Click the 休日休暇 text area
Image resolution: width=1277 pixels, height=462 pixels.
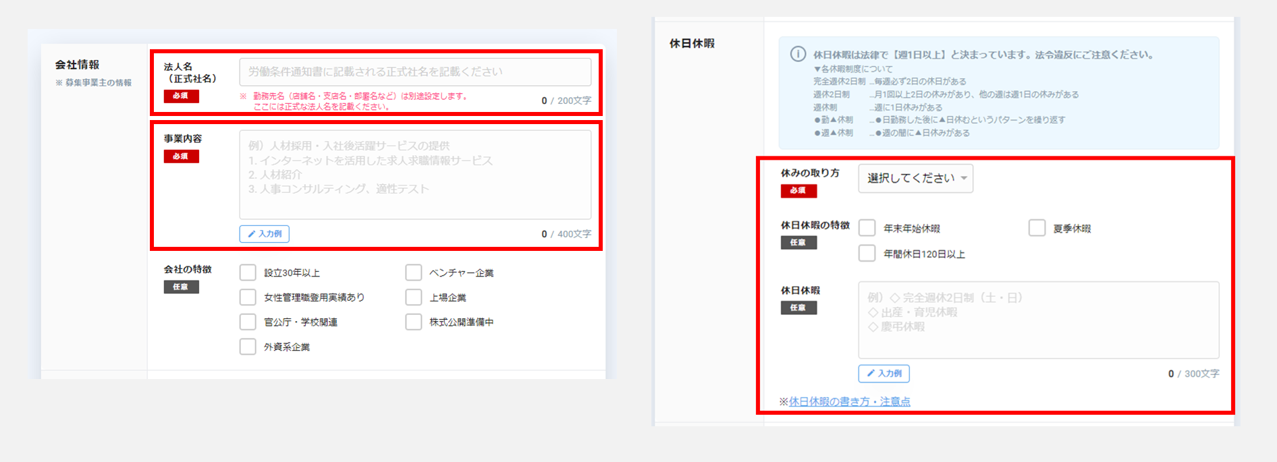1039,320
